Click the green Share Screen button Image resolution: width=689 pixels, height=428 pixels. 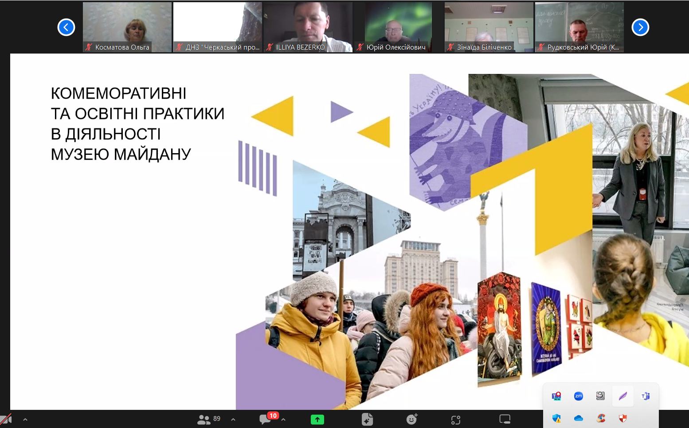(317, 420)
